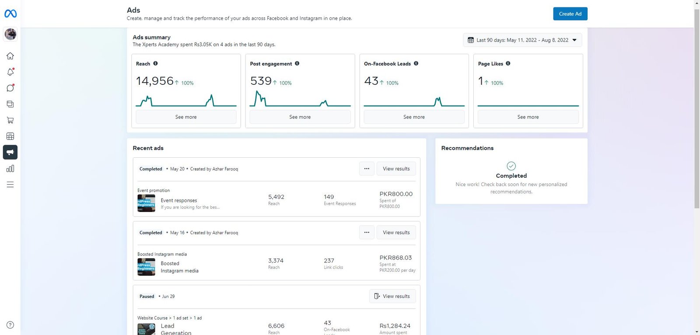
Task: Open the Meta logo home icon
Action: [x=10, y=14]
